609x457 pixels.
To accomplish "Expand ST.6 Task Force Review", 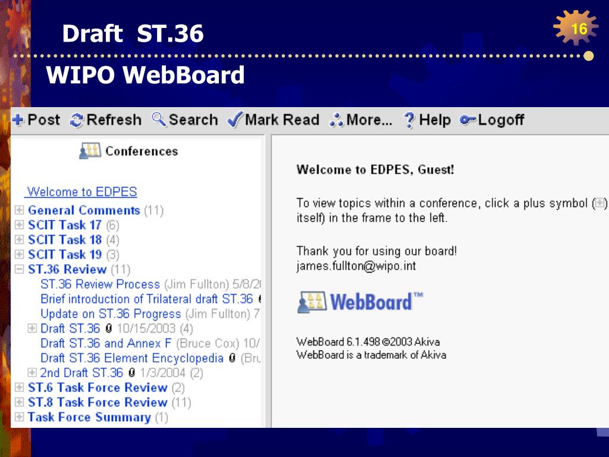I will click(x=19, y=387).
